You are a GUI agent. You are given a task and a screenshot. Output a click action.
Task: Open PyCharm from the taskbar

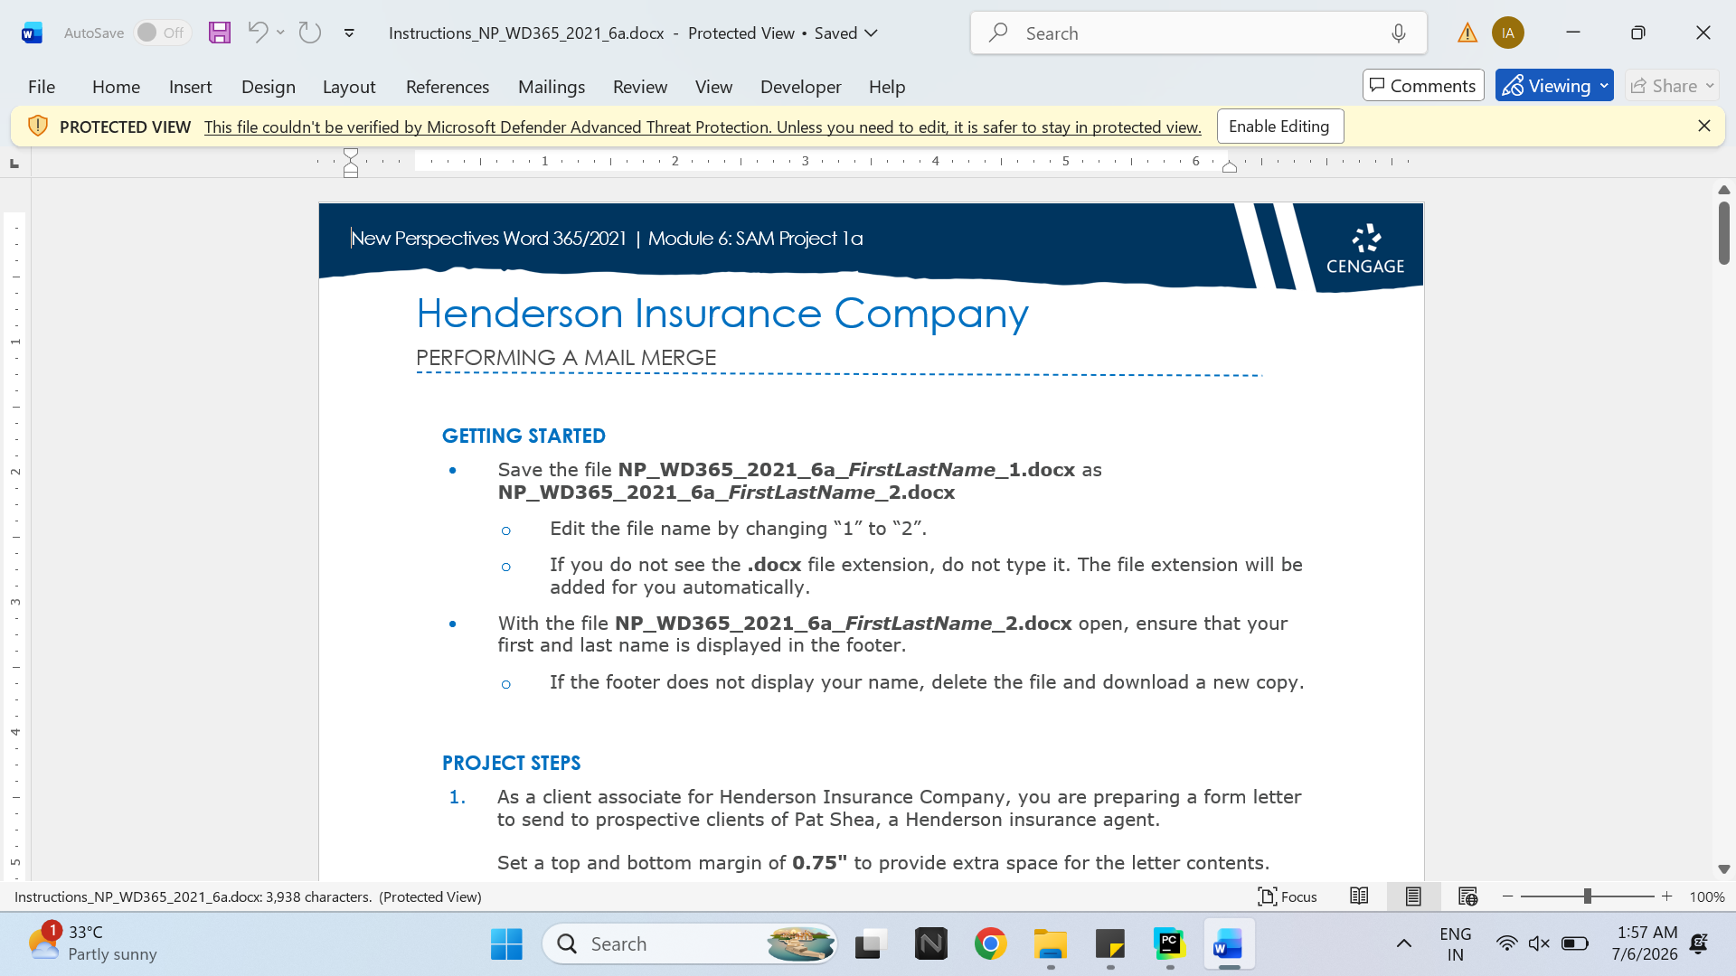click(1169, 944)
